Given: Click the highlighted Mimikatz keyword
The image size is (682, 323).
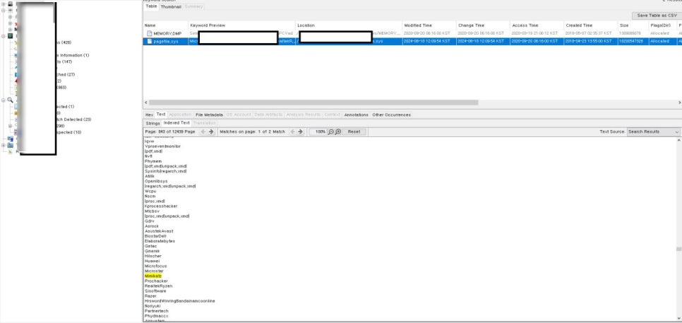Looking at the screenshot, I should click(x=153, y=276).
